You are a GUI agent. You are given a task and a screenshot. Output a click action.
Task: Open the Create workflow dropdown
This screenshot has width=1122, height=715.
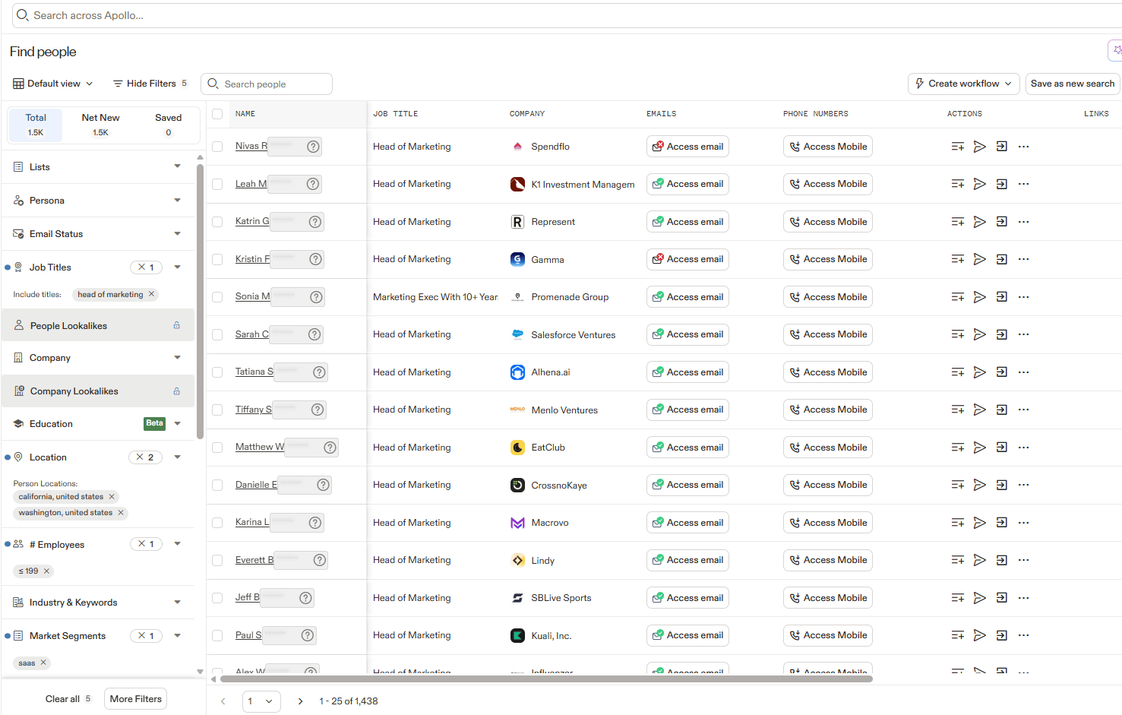[x=963, y=84]
